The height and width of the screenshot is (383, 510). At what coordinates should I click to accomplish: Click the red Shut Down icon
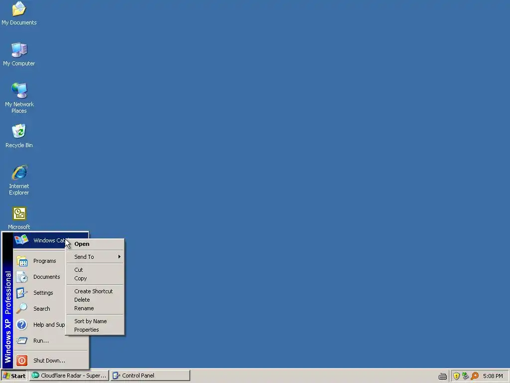(22, 361)
